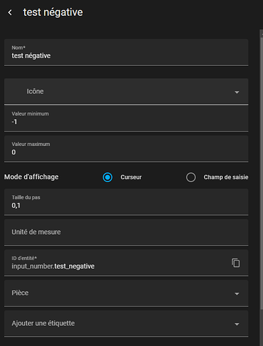The image size is (263, 346).
Task: Open the Ajouter une étiquette dropdown
Action: tap(237, 324)
